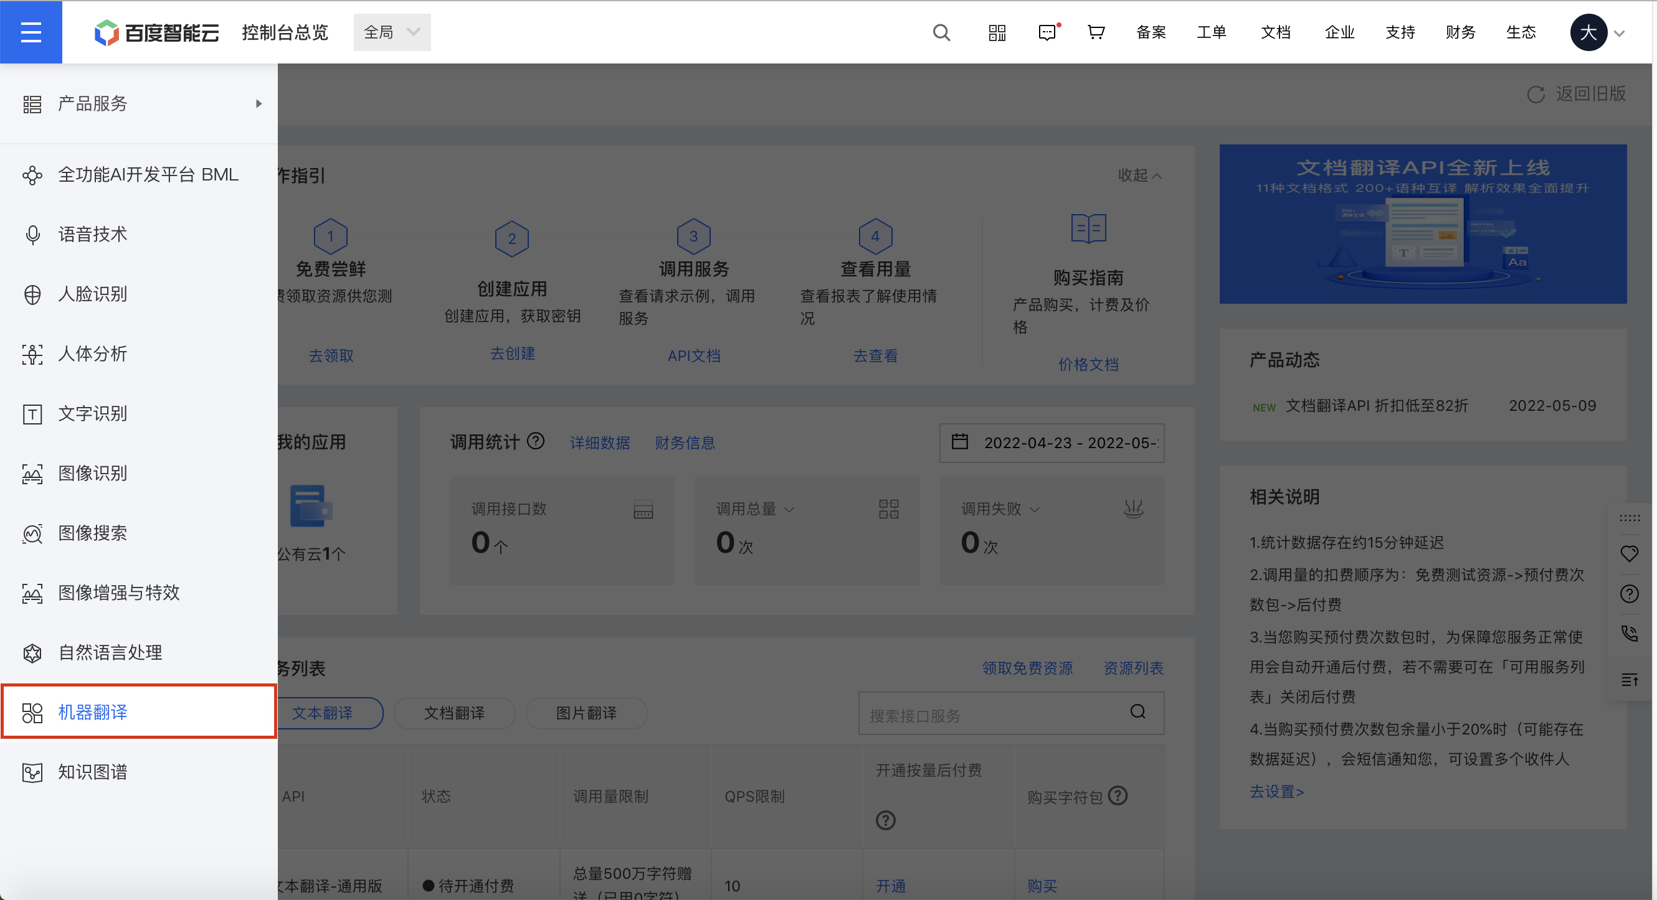This screenshot has width=1657, height=900.
Task: Expand 产品服务 submenu arrow
Action: (259, 103)
